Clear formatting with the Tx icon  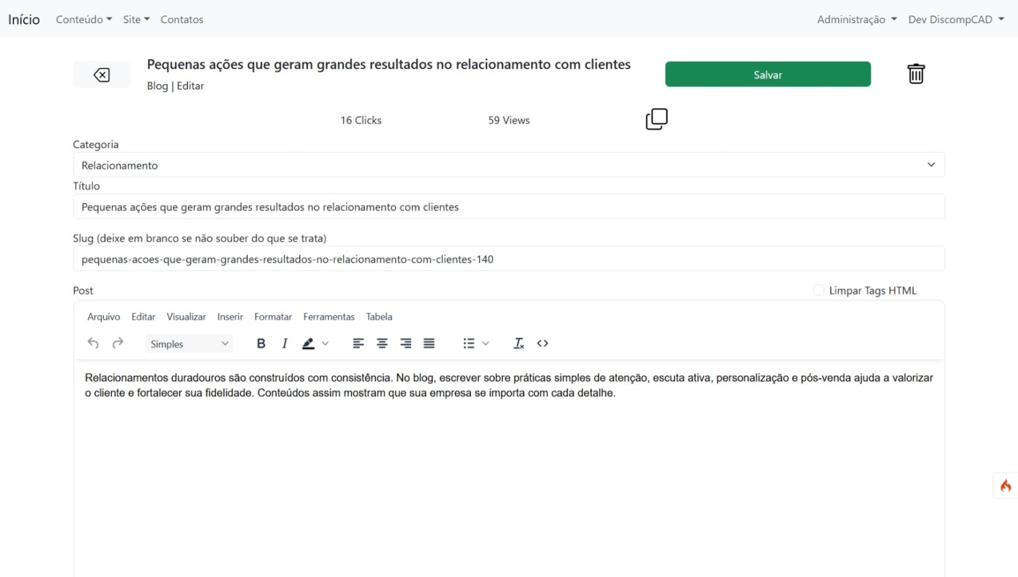click(519, 343)
